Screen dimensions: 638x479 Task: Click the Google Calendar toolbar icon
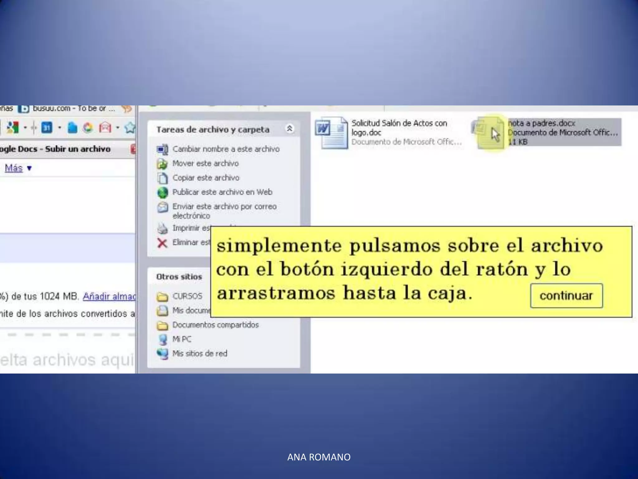47,128
